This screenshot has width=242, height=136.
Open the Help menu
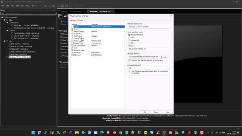tap(27, 6)
